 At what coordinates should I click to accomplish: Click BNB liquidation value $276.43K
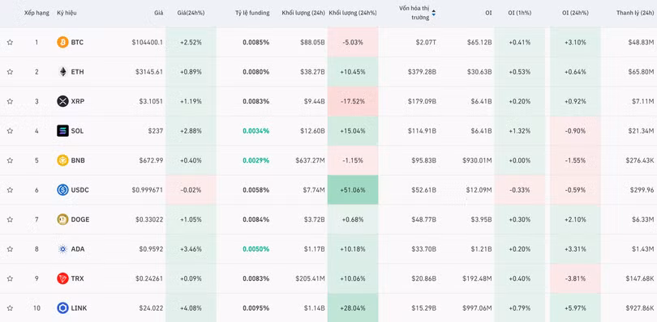click(x=639, y=160)
